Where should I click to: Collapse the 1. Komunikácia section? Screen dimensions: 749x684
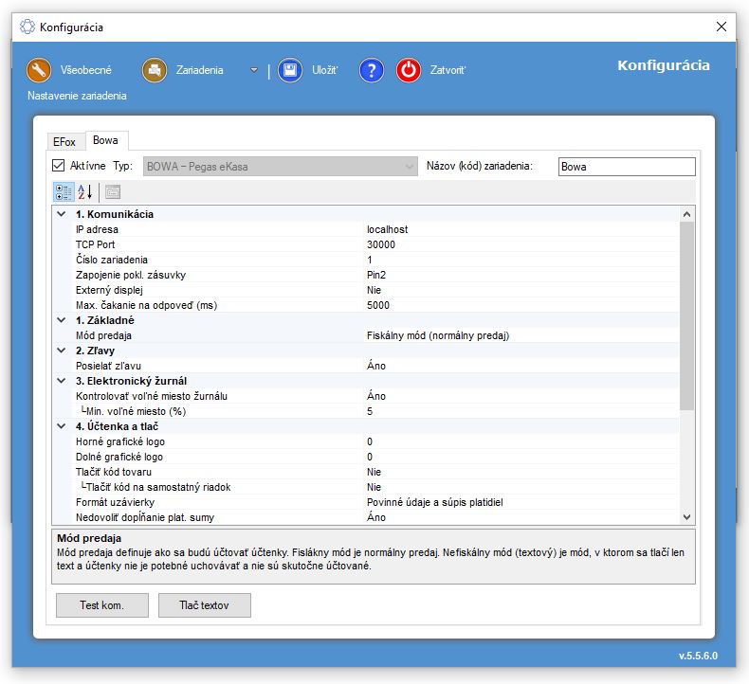62,214
